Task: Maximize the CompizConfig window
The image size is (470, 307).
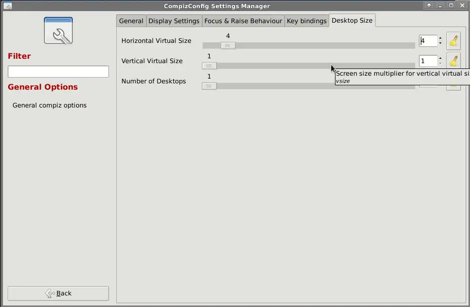Action: [x=451, y=6]
